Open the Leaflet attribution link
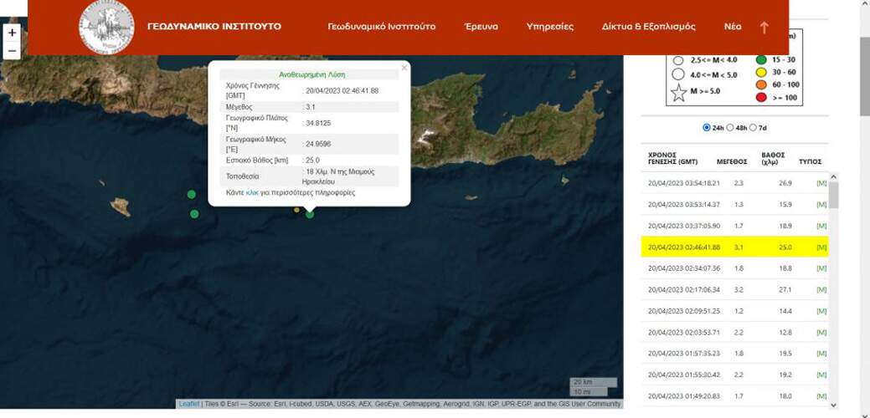The width and height of the screenshot is (870, 418). (x=189, y=405)
